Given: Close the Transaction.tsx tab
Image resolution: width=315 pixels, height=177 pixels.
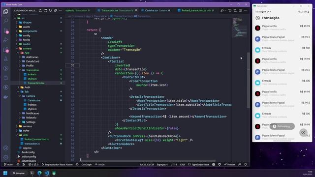Looking at the screenshot, I should pyautogui.click(x=136, y=10).
